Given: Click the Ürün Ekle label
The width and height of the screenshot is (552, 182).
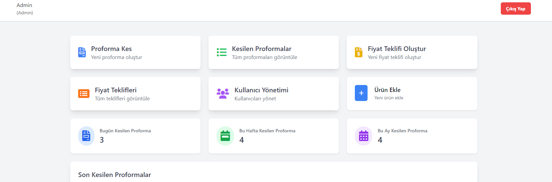Looking at the screenshot, I should pyautogui.click(x=387, y=90).
